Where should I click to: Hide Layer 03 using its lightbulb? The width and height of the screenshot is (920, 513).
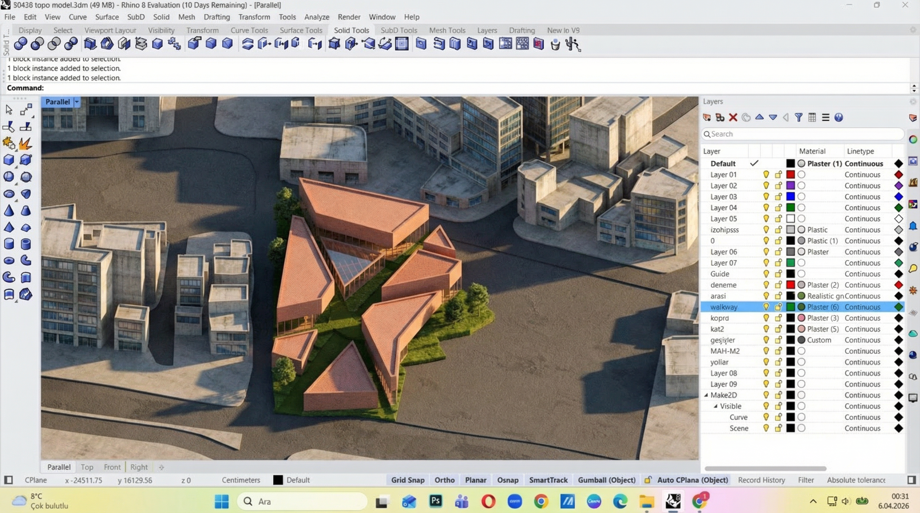pos(766,197)
